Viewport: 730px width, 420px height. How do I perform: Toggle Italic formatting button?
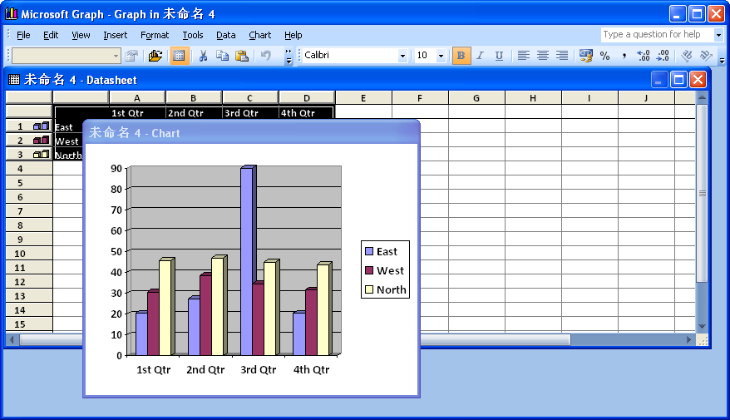[480, 56]
